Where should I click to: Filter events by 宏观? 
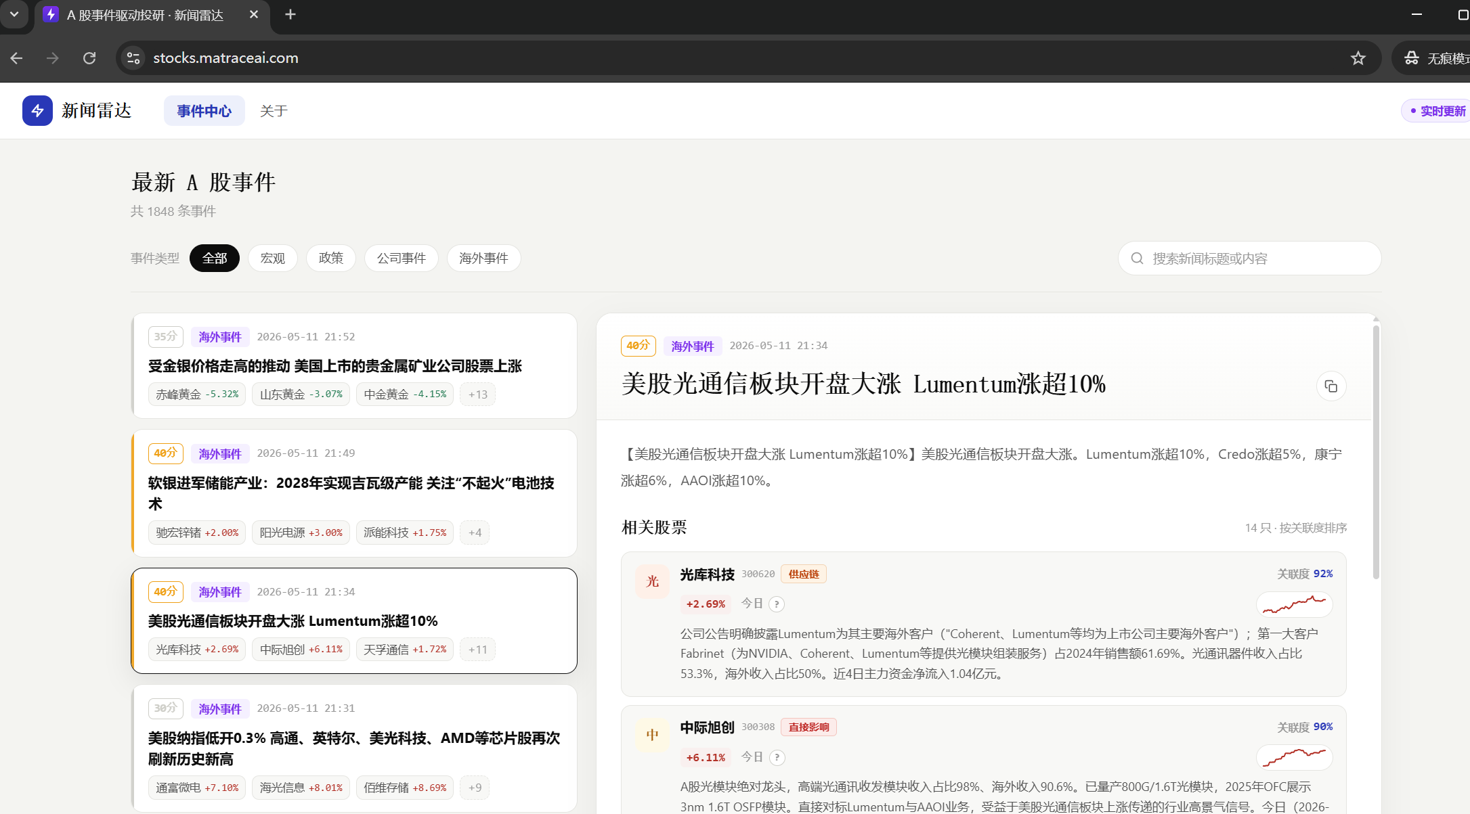[x=273, y=258]
